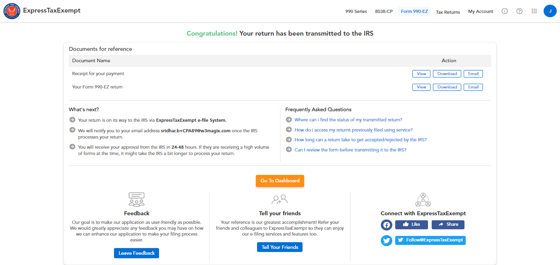The image size is (560, 265).
Task: Open the help question mark icon
Action: 519,11
